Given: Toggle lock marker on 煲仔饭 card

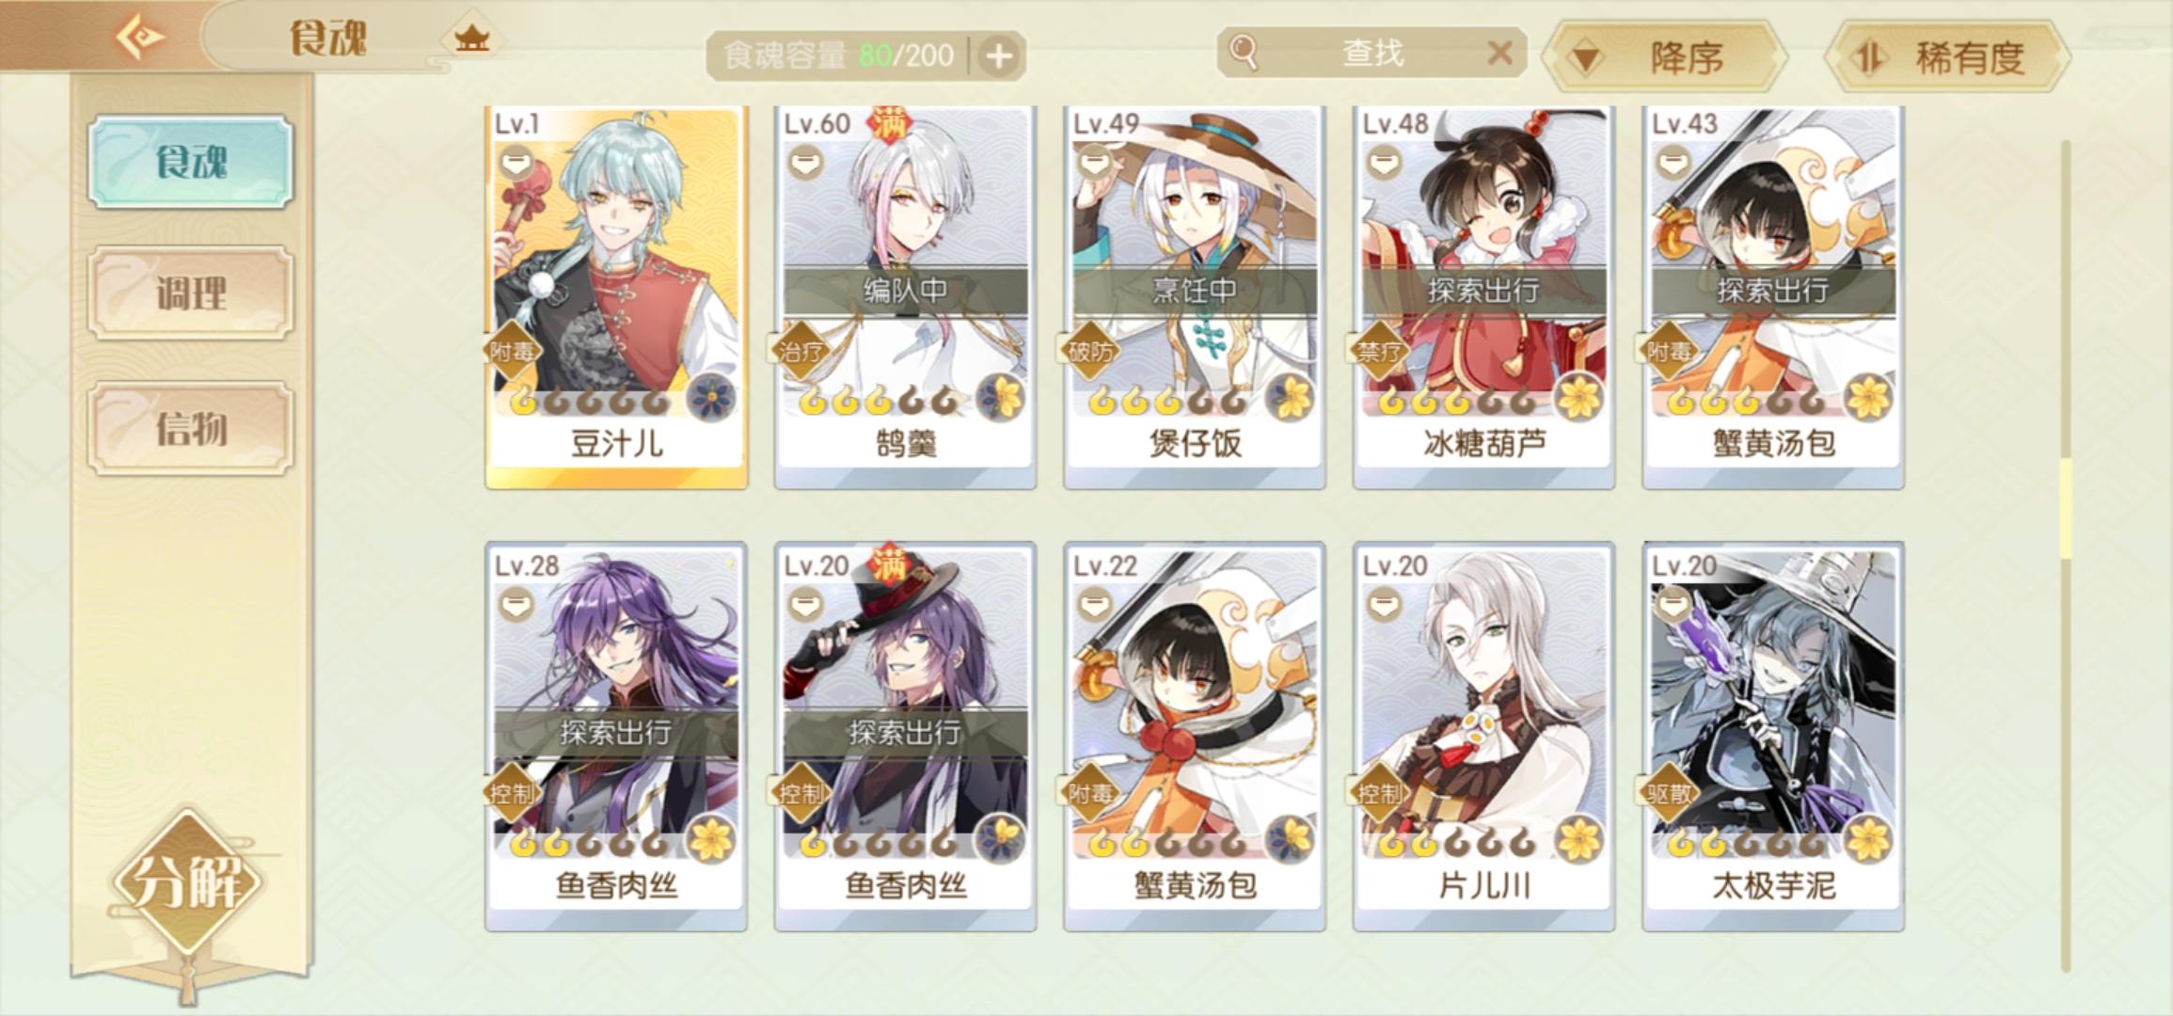Looking at the screenshot, I should 1094,164.
